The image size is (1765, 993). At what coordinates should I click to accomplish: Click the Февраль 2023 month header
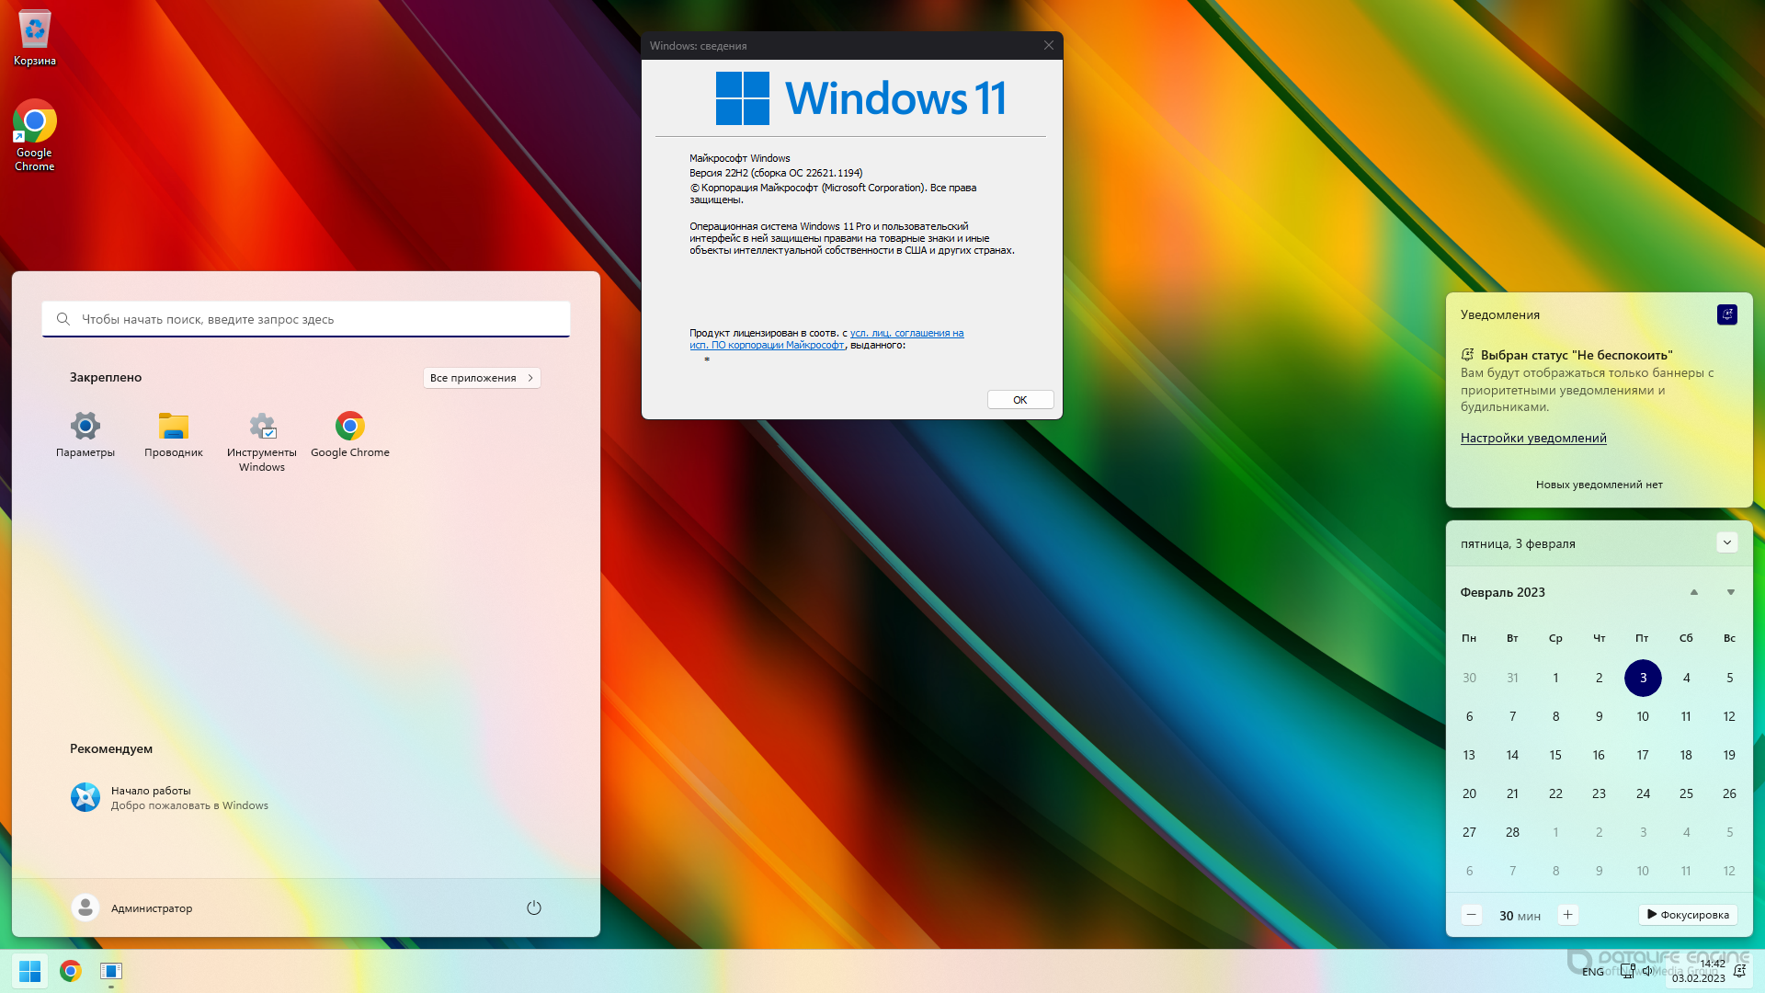click(1503, 592)
